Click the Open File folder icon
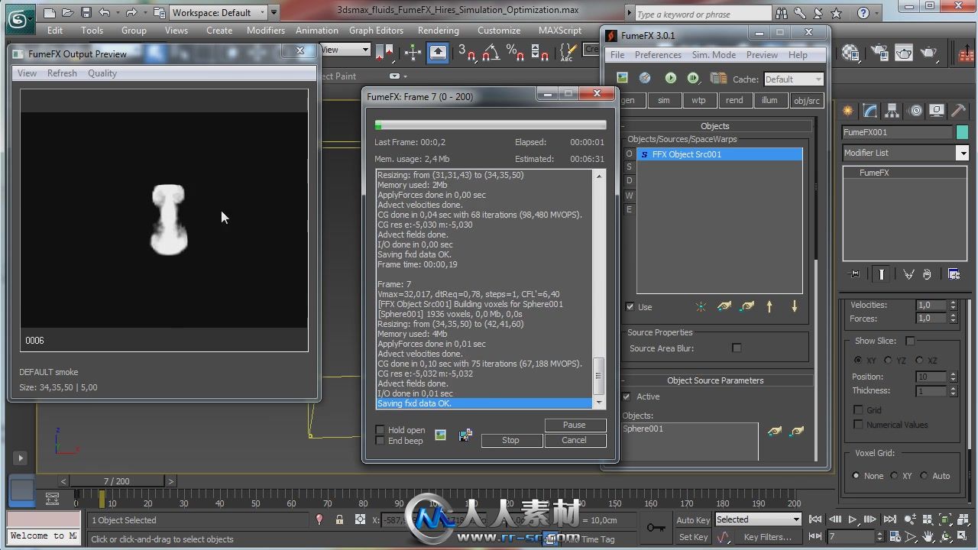 pyautogui.click(x=67, y=12)
